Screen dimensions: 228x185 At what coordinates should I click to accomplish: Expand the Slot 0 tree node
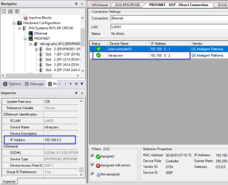coord(36,50)
